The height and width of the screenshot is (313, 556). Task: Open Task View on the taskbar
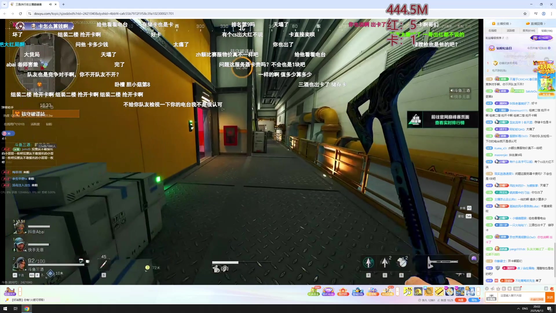(16, 309)
